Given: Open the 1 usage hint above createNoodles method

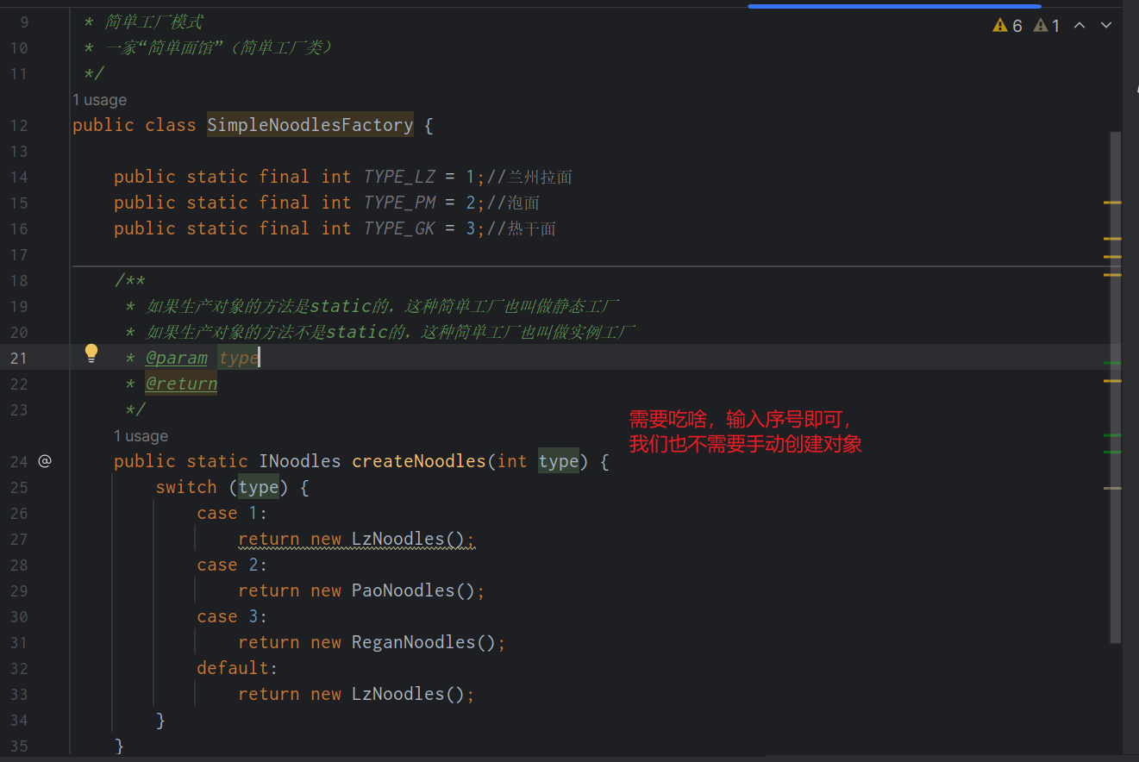Looking at the screenshot, I should point(141,436).
